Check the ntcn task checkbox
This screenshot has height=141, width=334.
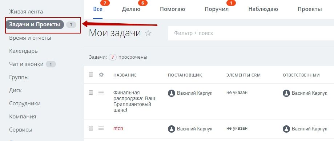[91, 128]
